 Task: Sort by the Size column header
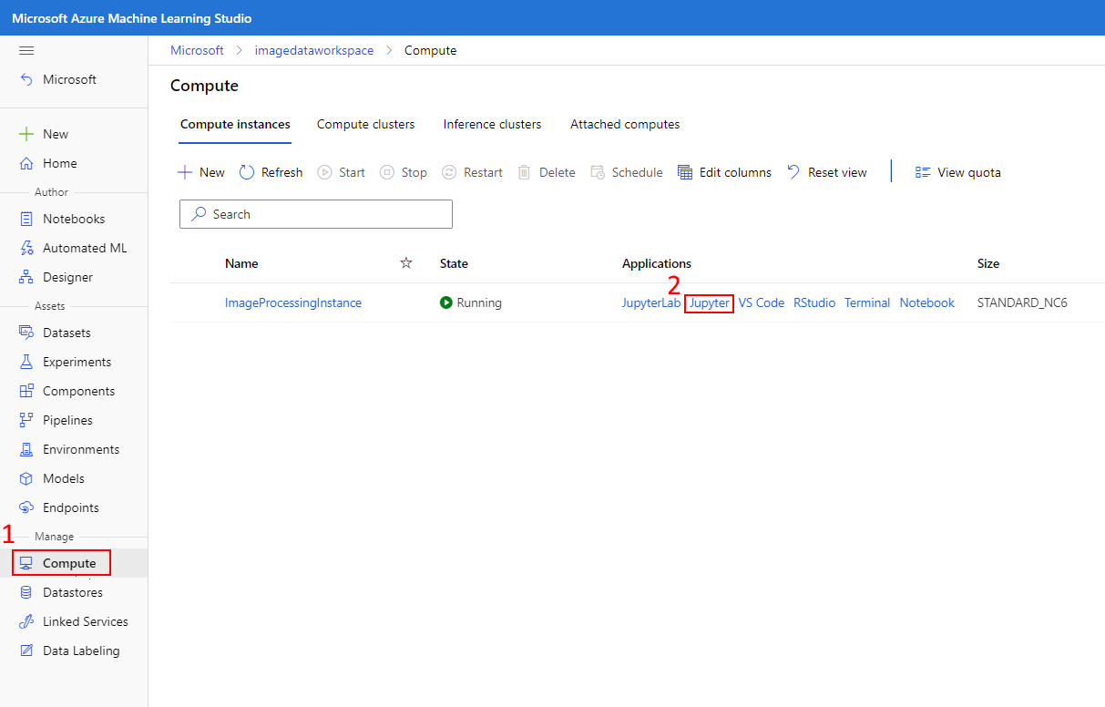(x=988, y=263)
